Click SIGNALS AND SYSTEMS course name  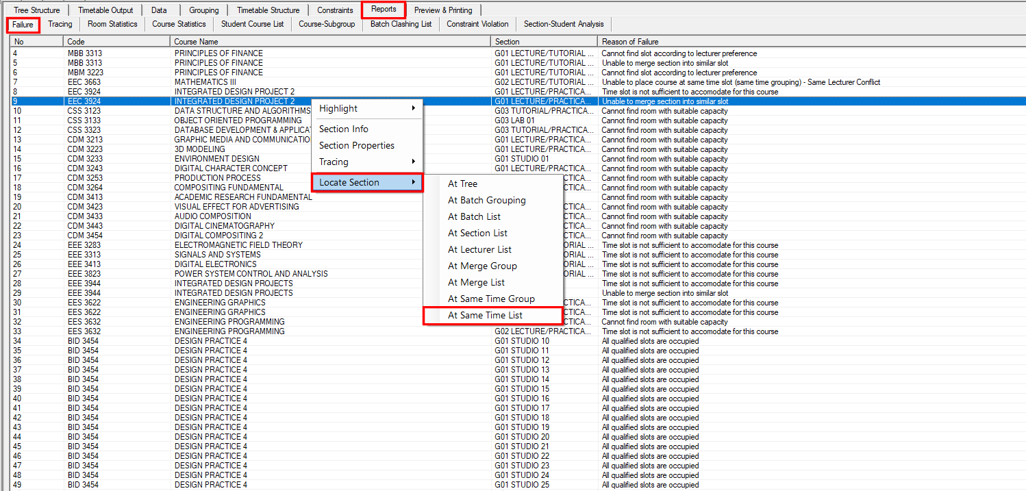pyautogui.click(x=217, y=255)
